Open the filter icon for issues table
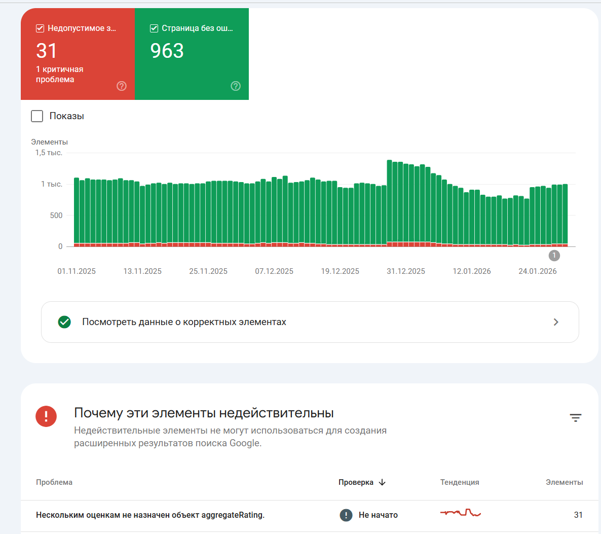601x534 pixels. [x=575, y=417]
